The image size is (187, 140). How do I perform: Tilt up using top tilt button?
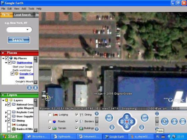point(157,113)
